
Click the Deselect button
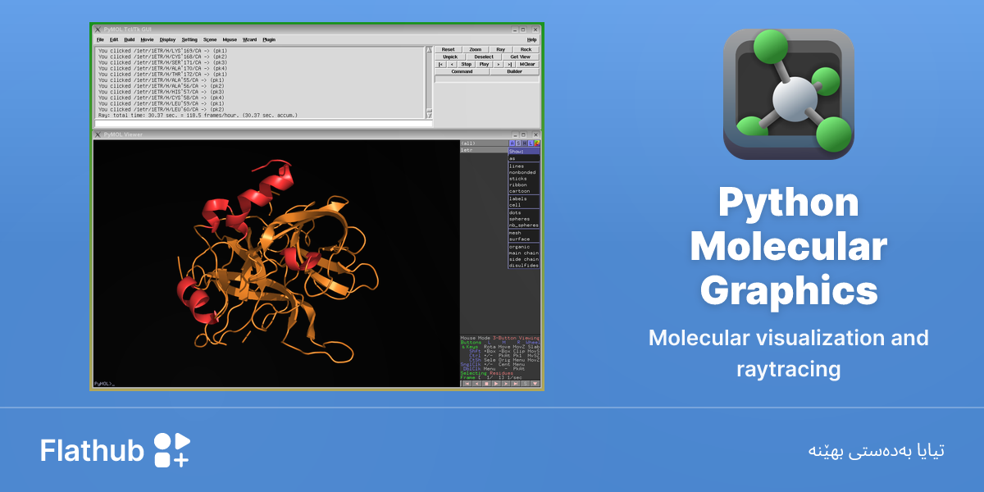484,57
